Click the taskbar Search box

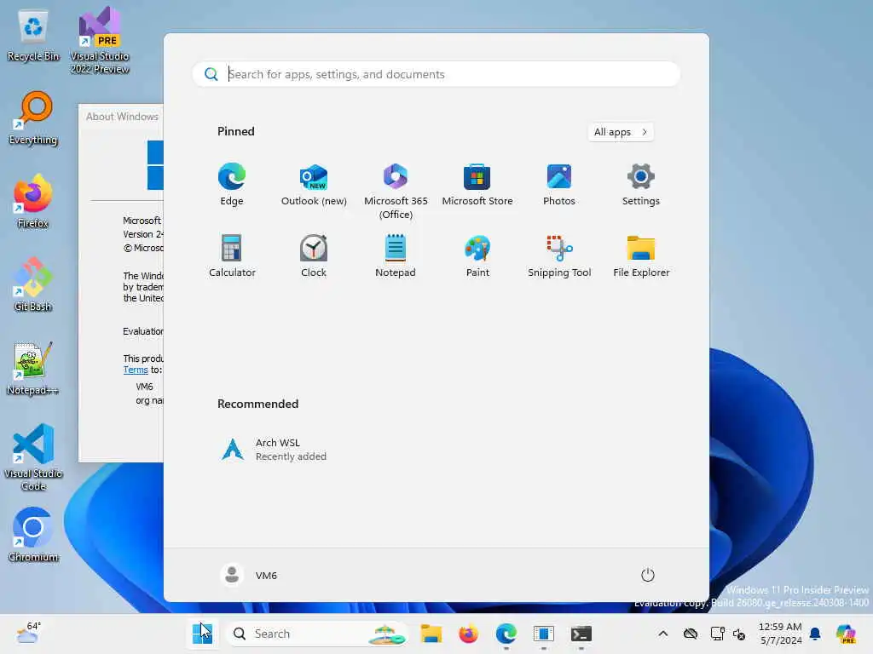(317, 634)
